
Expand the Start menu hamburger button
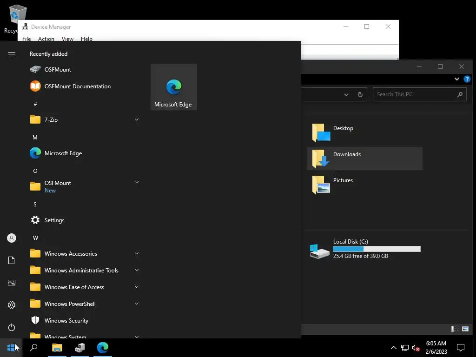[12, 54]
